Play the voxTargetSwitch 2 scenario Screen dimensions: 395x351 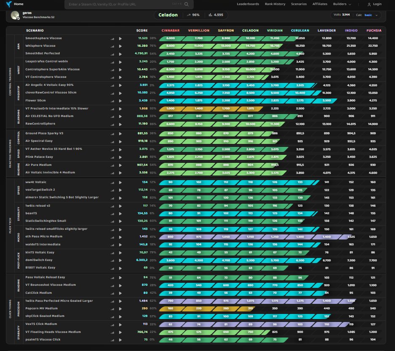point(120,190)
